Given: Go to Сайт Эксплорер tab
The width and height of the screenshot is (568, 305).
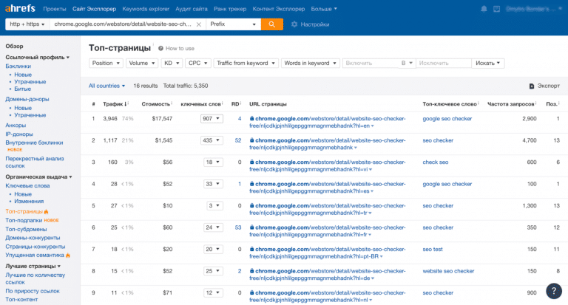Looking at the screenshot, I should 94,9.
